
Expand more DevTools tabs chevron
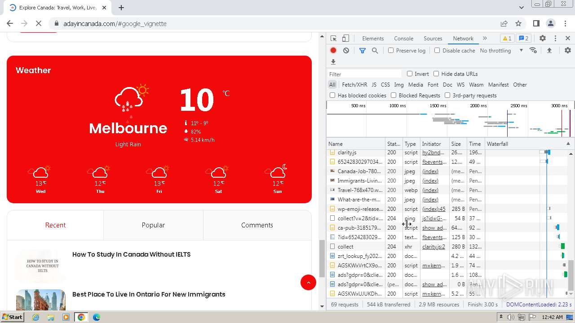(x=485, y=39)
